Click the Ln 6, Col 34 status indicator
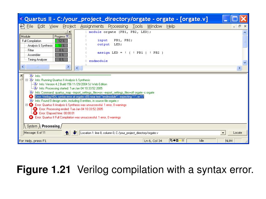This screenshot has height=199, width=266. 153,141
